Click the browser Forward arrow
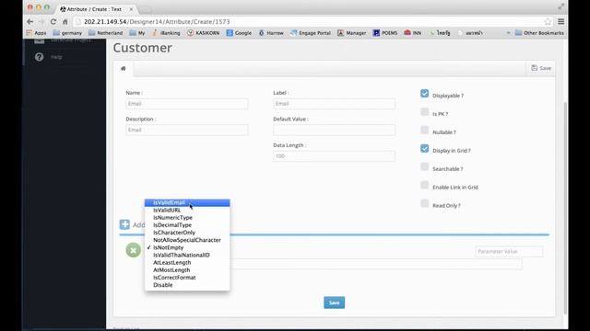This screenshot has width=590, height=331. tap(41, 22)
